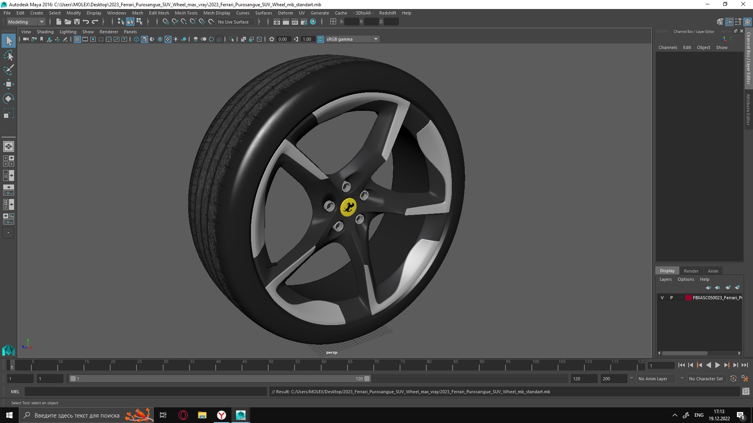Switch to the four-view layout icon
The image size is (753, 423).
(9, 161)
